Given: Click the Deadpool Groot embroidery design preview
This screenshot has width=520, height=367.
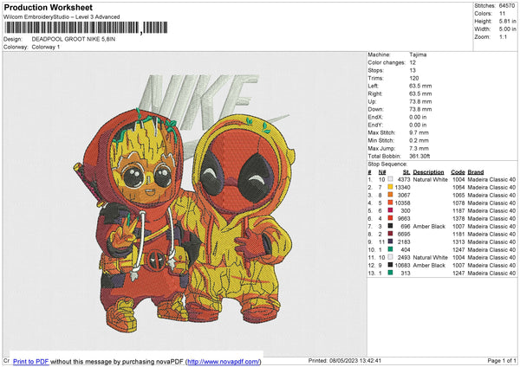Looking at the screenshot, I should [185, 203].
